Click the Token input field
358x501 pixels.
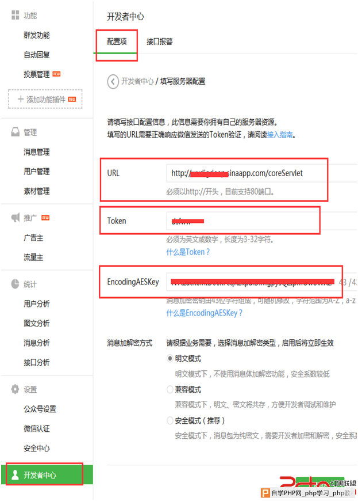pyautogui.click(x=261, y=221)
